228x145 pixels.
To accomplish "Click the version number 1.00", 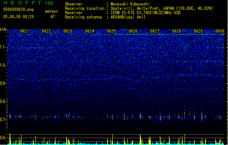I will tap(49, 3).
